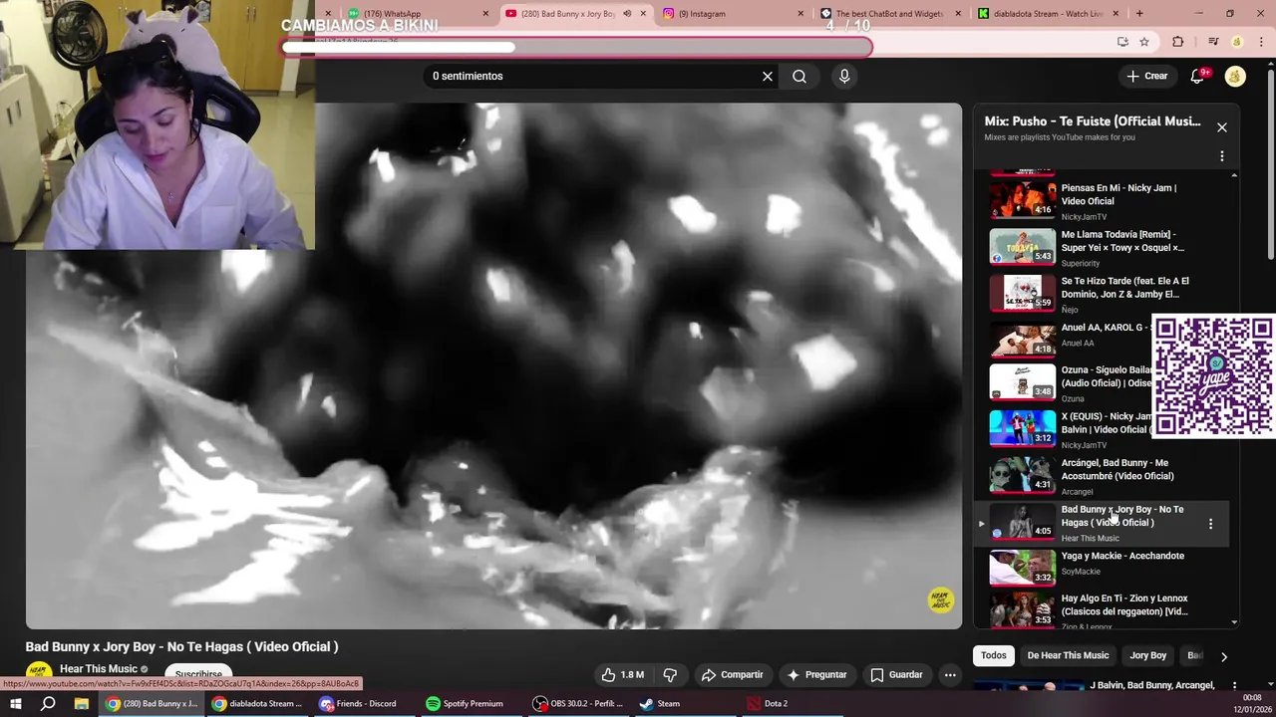The image size is (1276, 717).
Task: Save video with Guardar button
Action: pyautogui.click(x=896, y=674)
